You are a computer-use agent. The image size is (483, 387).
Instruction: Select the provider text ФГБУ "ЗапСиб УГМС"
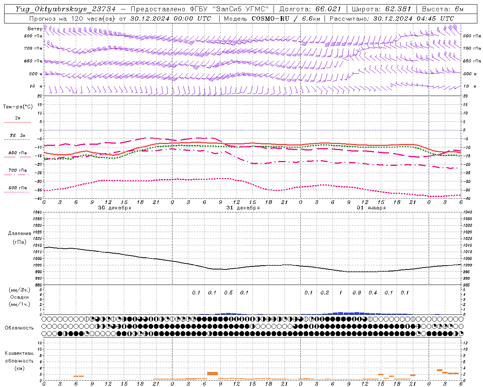pyautogui.click(x=230, y=9)
